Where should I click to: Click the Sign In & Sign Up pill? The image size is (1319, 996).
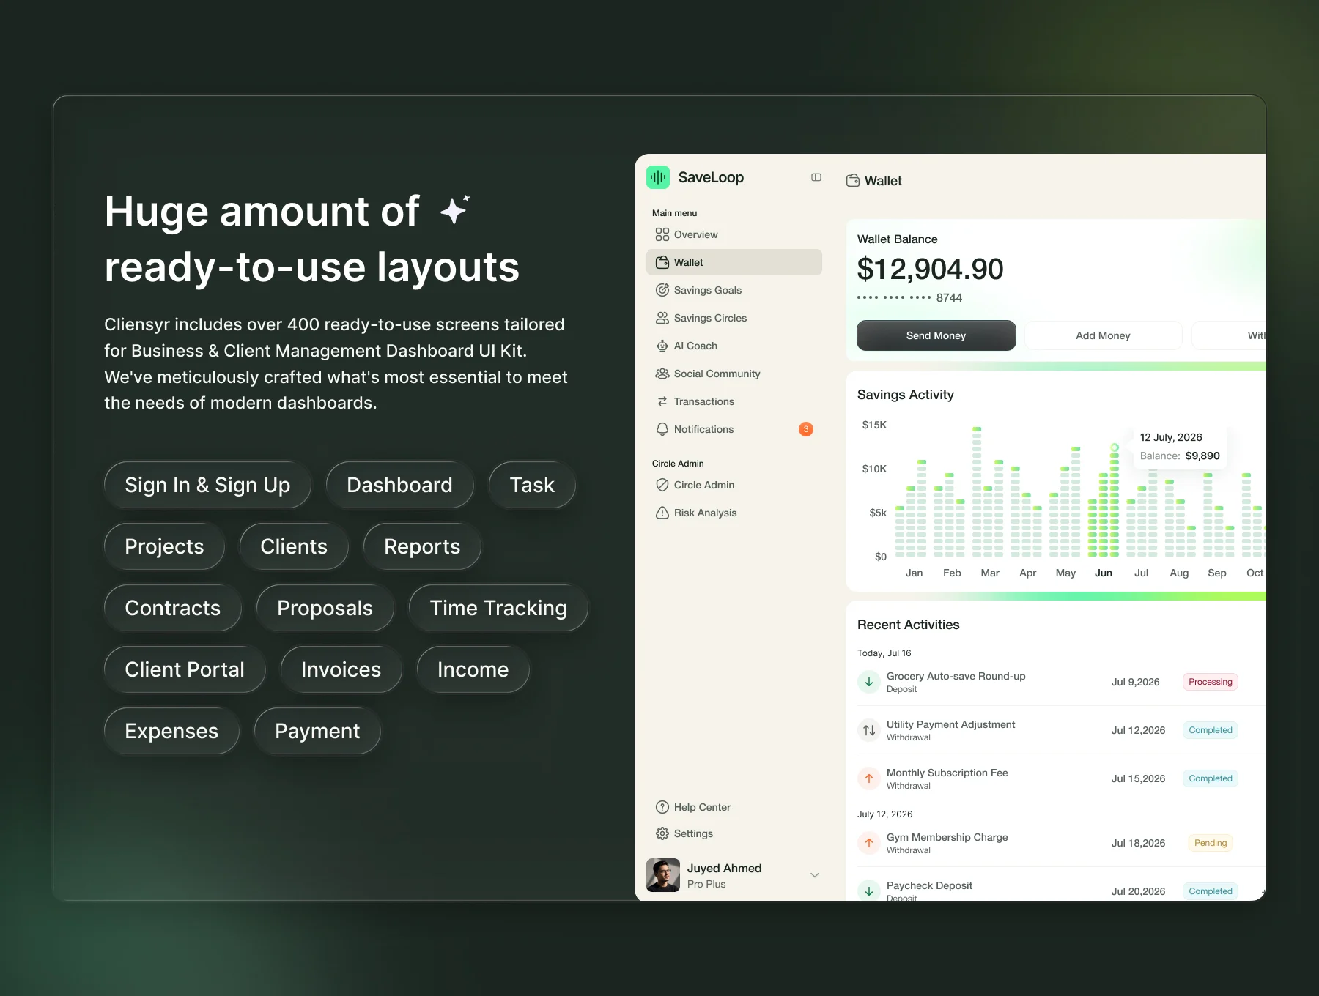coord(207,485)
